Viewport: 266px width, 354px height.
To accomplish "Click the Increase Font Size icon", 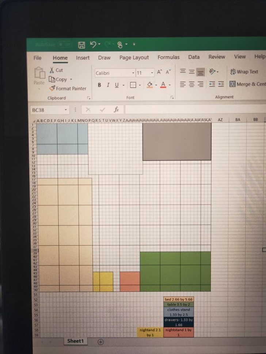I will tap(160, 73).
